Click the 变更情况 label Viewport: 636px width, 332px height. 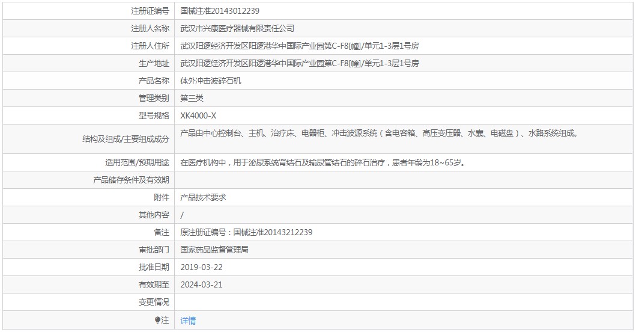pos(154,303)
